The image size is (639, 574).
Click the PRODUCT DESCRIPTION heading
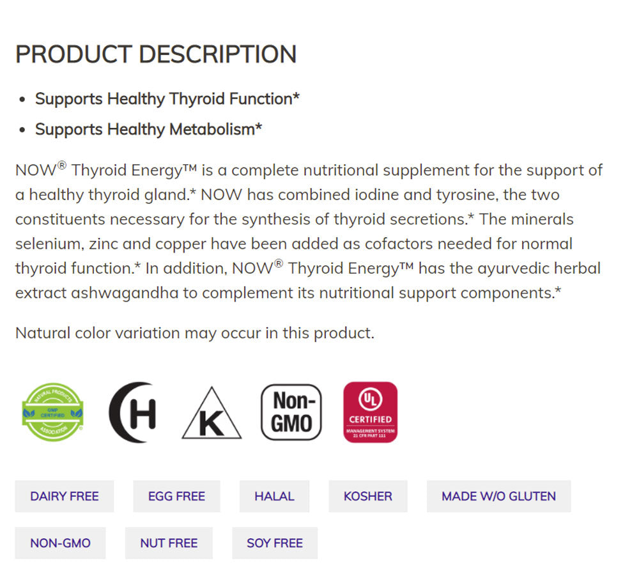tap(156, 54)
